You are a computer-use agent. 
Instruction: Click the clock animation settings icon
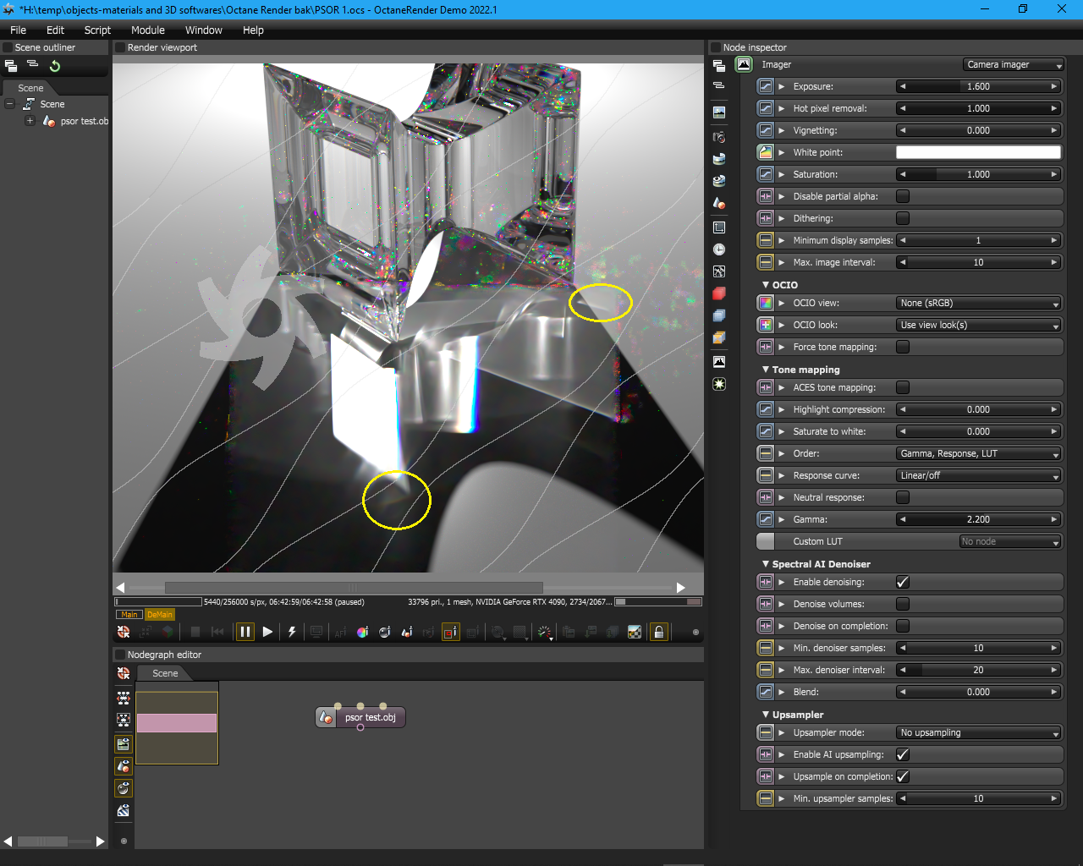(719, 249)
